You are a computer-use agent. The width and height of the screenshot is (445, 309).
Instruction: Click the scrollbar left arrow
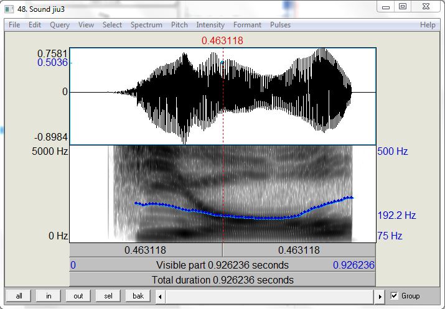coord(160,297)
